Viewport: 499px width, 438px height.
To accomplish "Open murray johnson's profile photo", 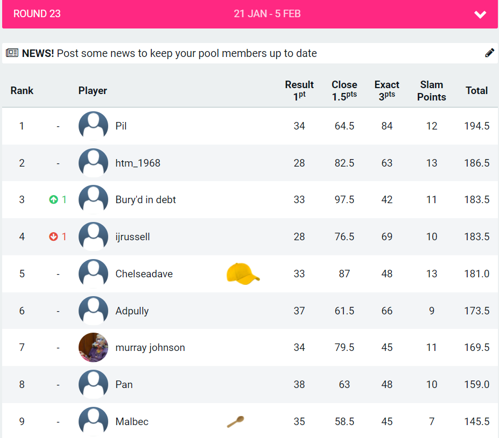I will (93, 348).
